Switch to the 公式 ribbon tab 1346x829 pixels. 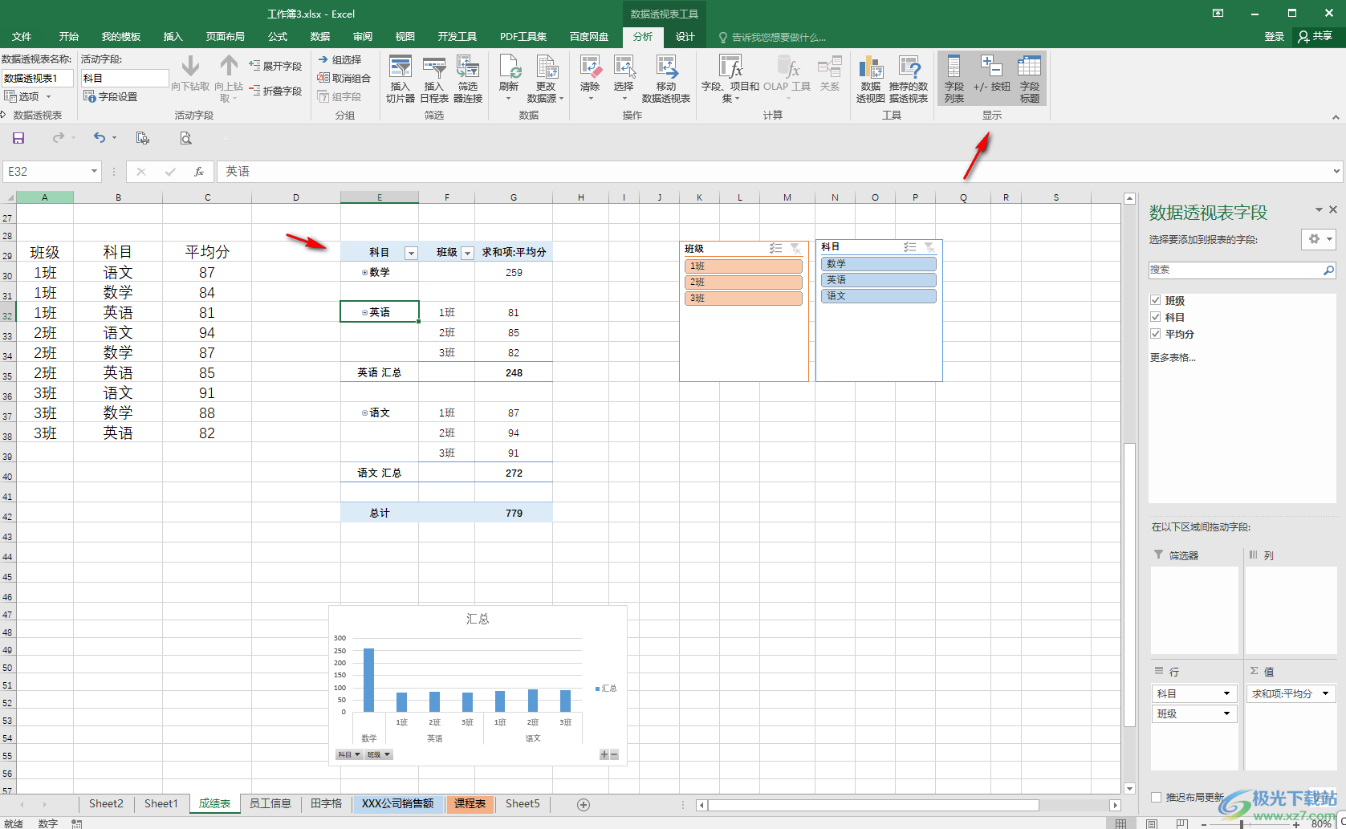(x=278, y=37)
